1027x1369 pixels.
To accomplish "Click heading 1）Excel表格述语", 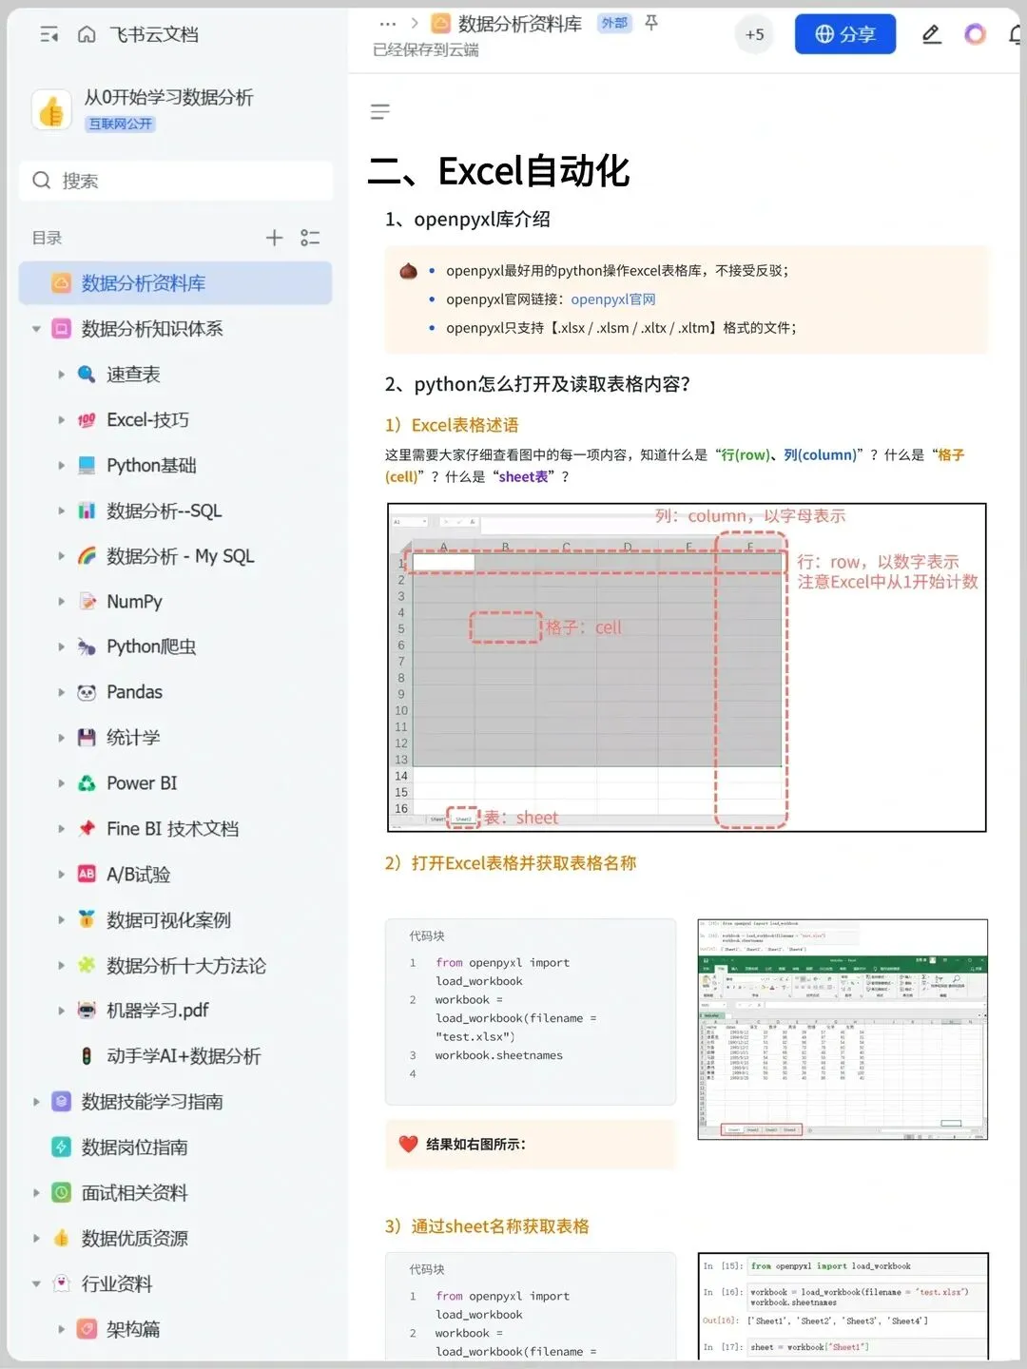I will (x=452, y=425).
